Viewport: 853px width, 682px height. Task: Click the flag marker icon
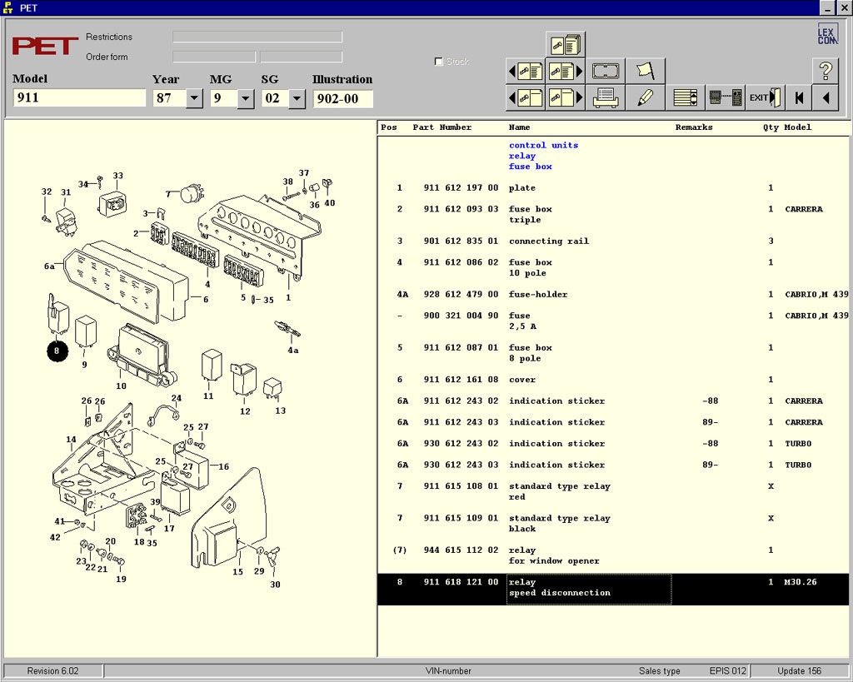pos(646,71)
